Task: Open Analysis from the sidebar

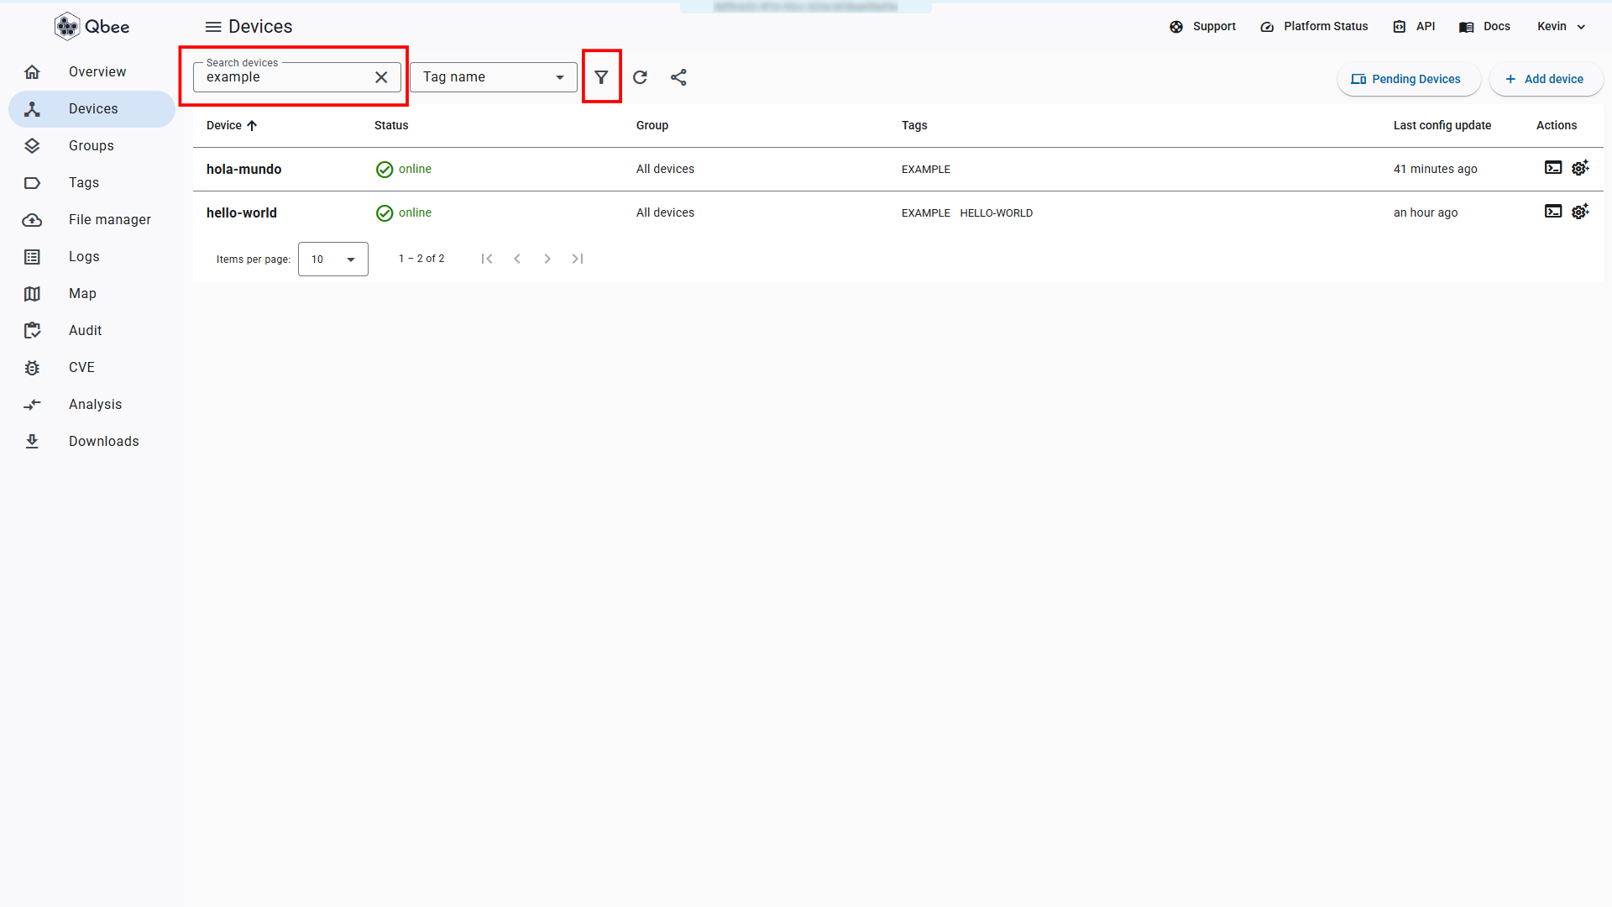Action: click(92, 405)
